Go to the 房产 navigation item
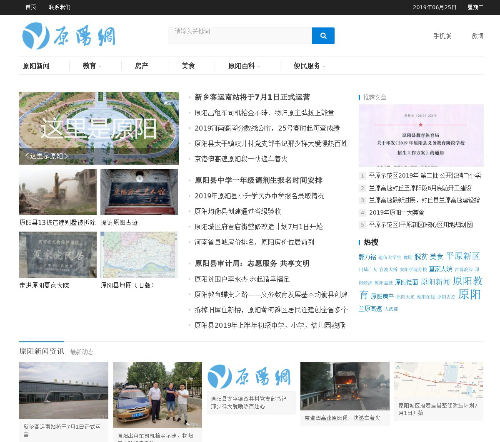Screen dimensions: 500x442 pos(141,66)
